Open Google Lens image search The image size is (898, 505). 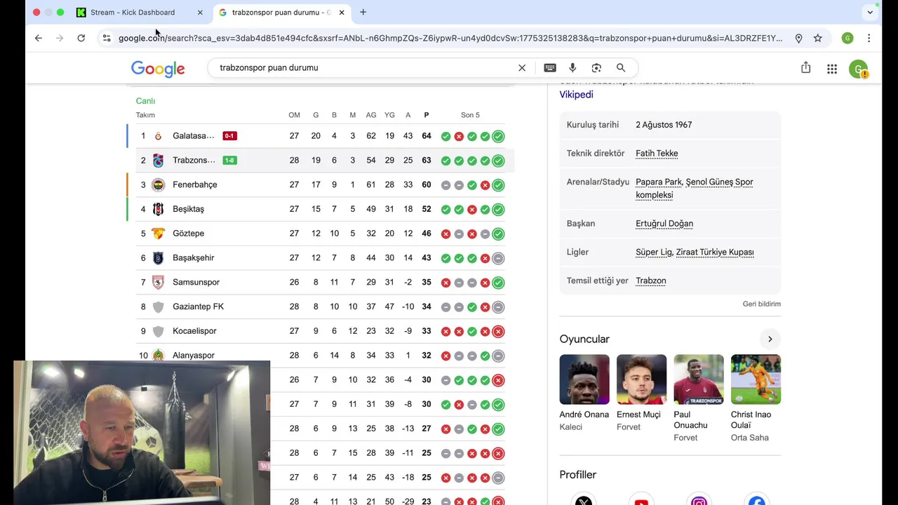(x=596, y=68)
